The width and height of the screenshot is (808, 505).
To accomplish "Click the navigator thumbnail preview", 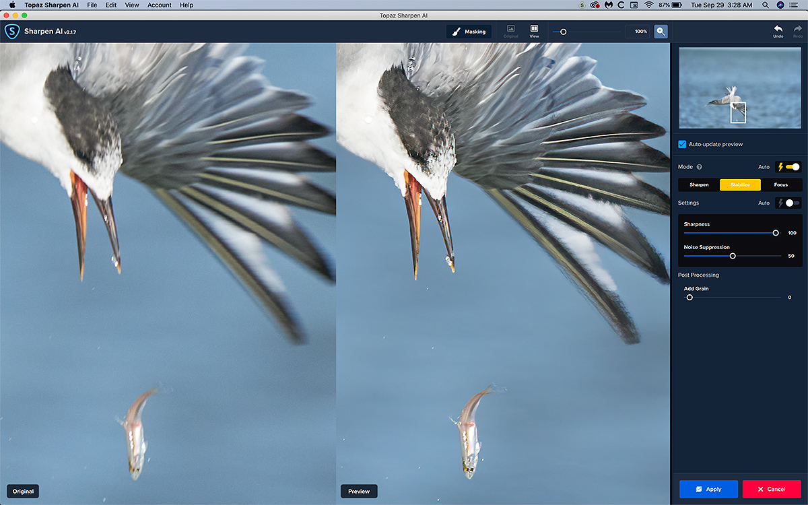I will tap(740, 88).
